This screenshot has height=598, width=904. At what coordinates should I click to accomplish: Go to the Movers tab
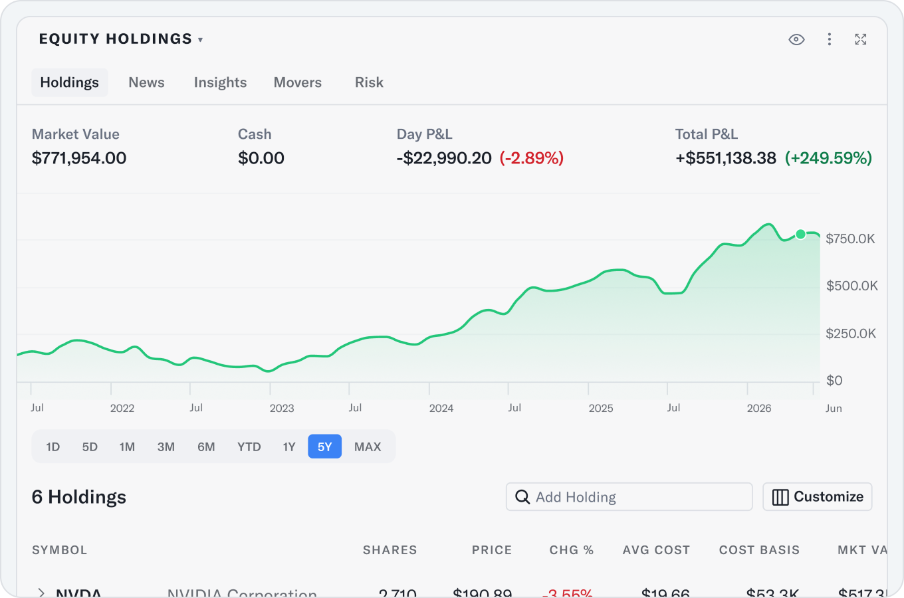298,82
